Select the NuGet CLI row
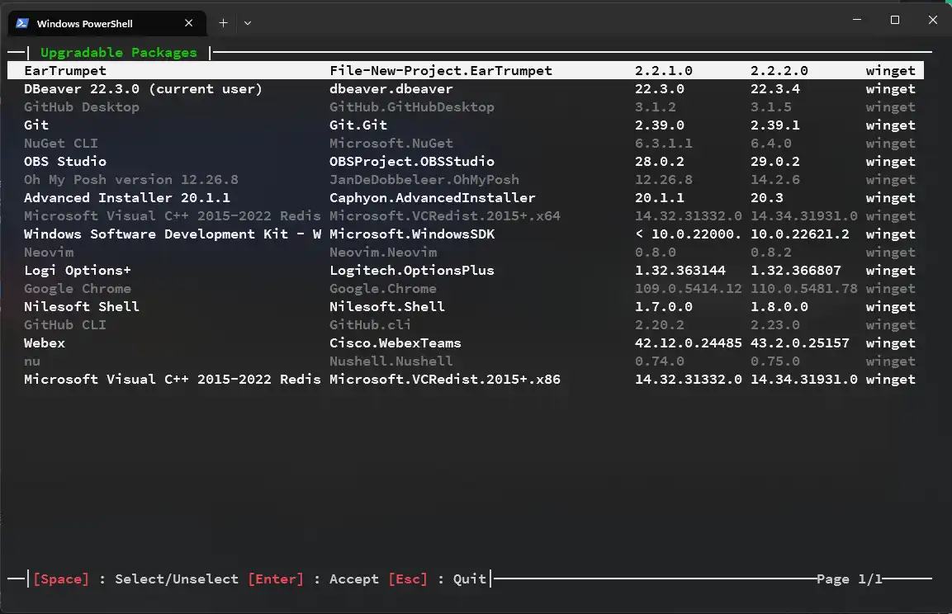The width and height of the screenshot is (952, 614). 466,144
